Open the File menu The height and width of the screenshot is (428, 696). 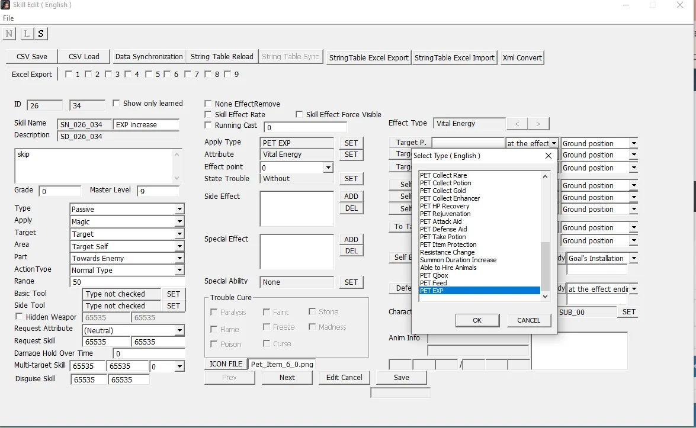coord(8,18)
